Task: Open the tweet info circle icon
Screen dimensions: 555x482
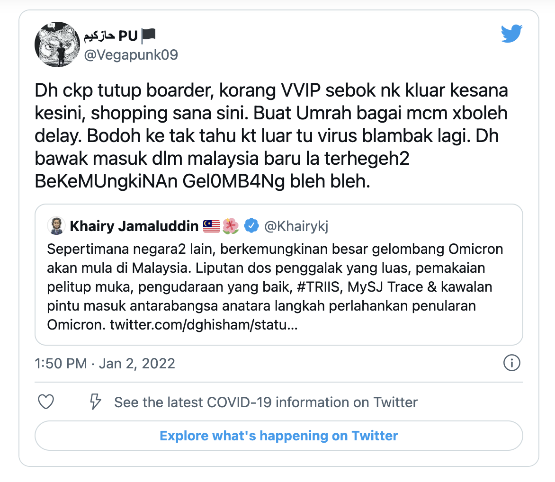Action: (x=512, y=363)
